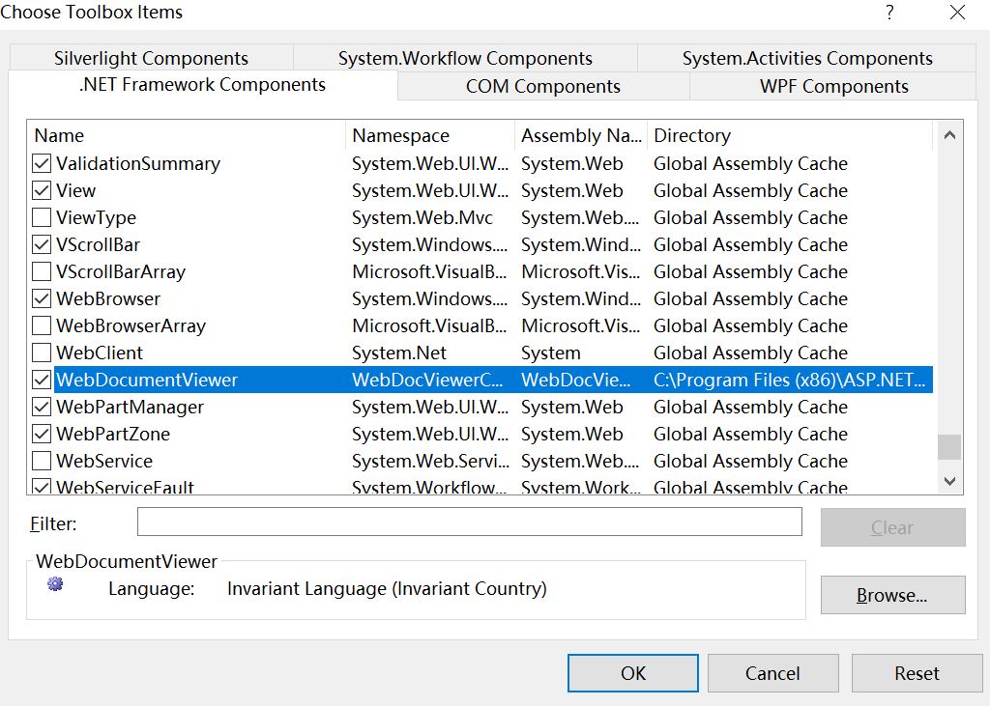Switch to the COM Components tab
Image resolution: width=990 pixels, height=706 pixels.
[541, 86]
